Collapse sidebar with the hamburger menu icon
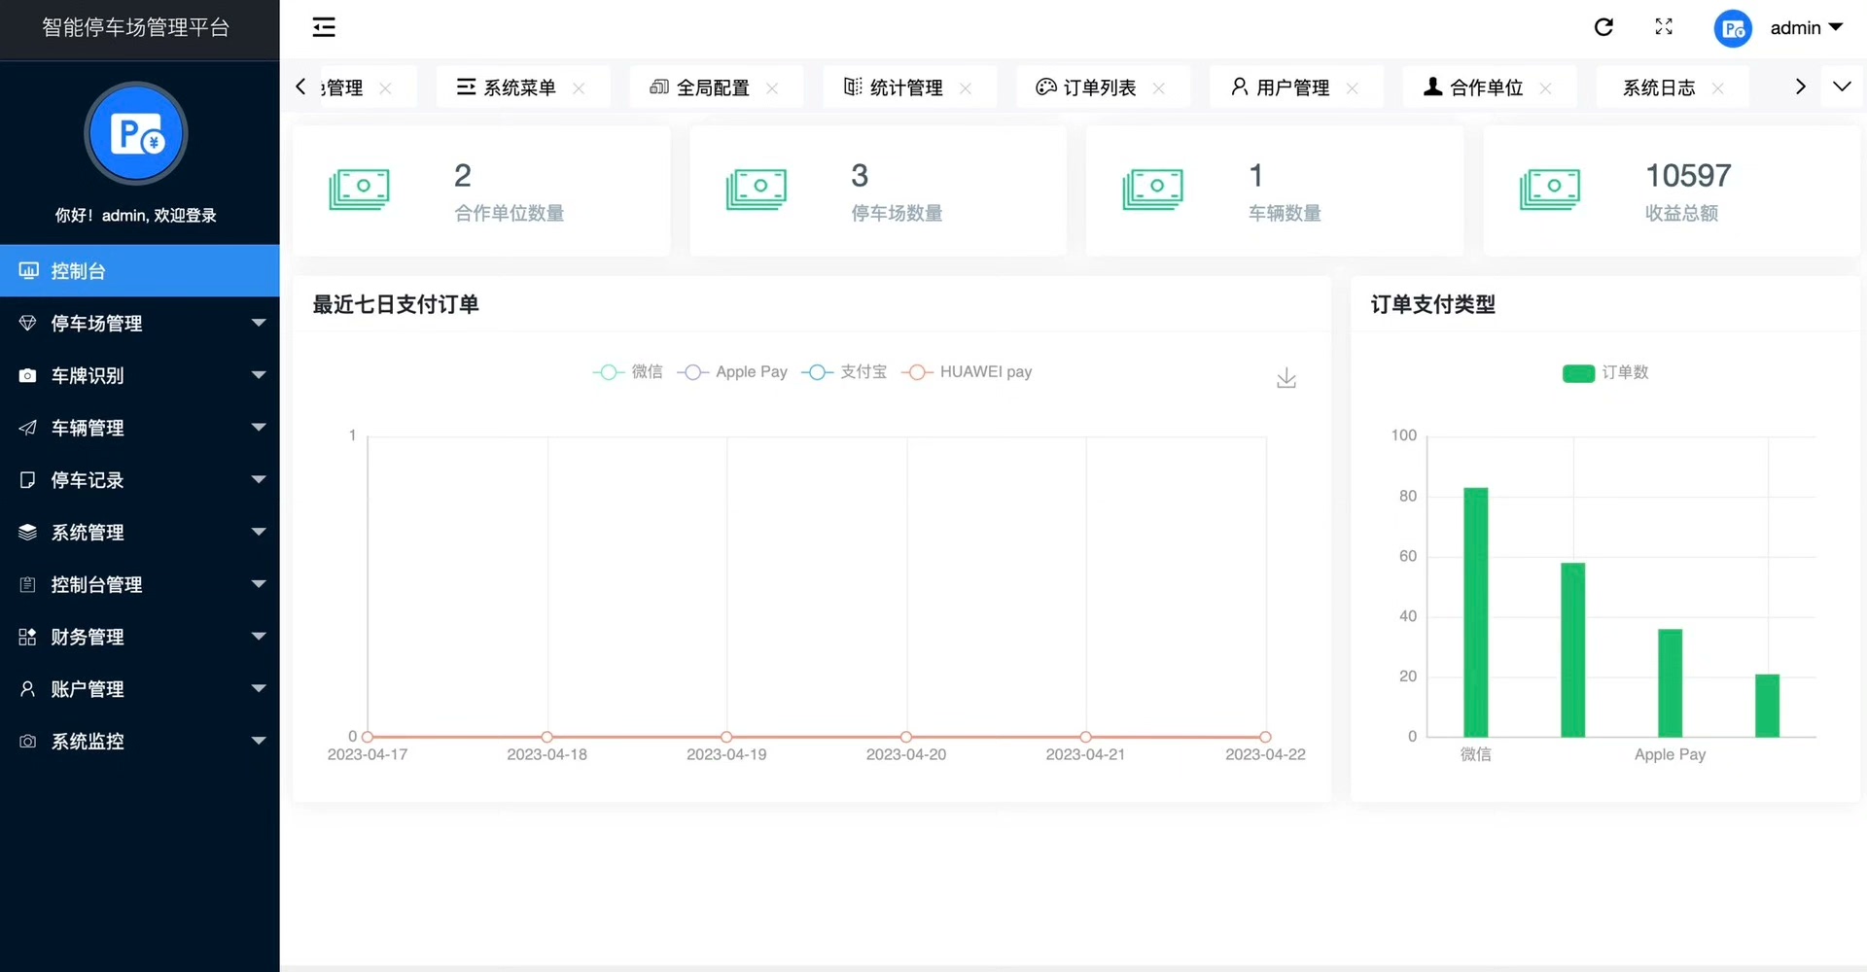The image size is (1867, 972). (x=324, y=27)
